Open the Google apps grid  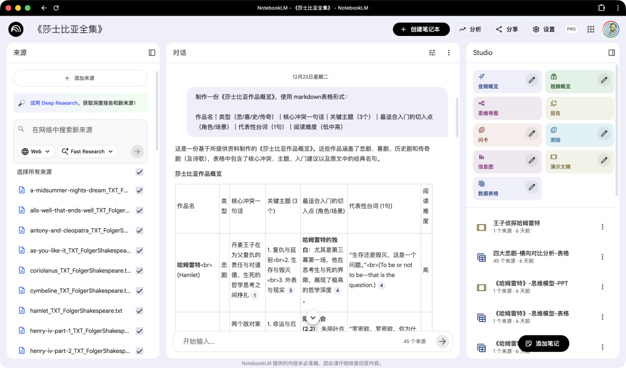point(591,29)
